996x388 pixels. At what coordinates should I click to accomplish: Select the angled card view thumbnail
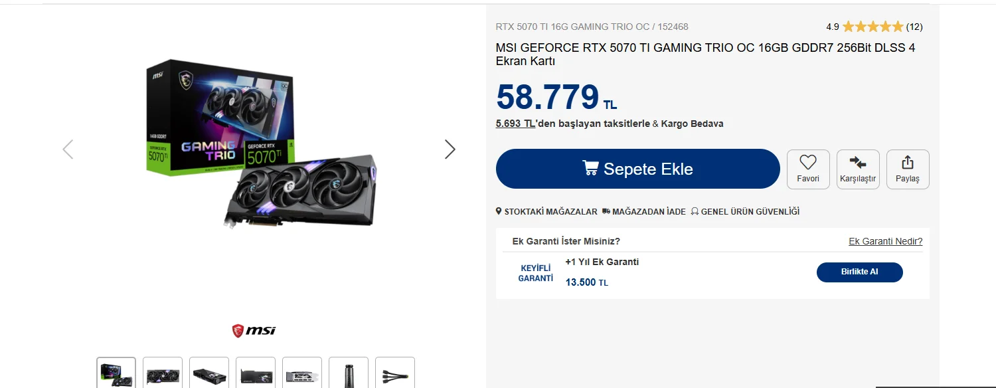point(209,373)
